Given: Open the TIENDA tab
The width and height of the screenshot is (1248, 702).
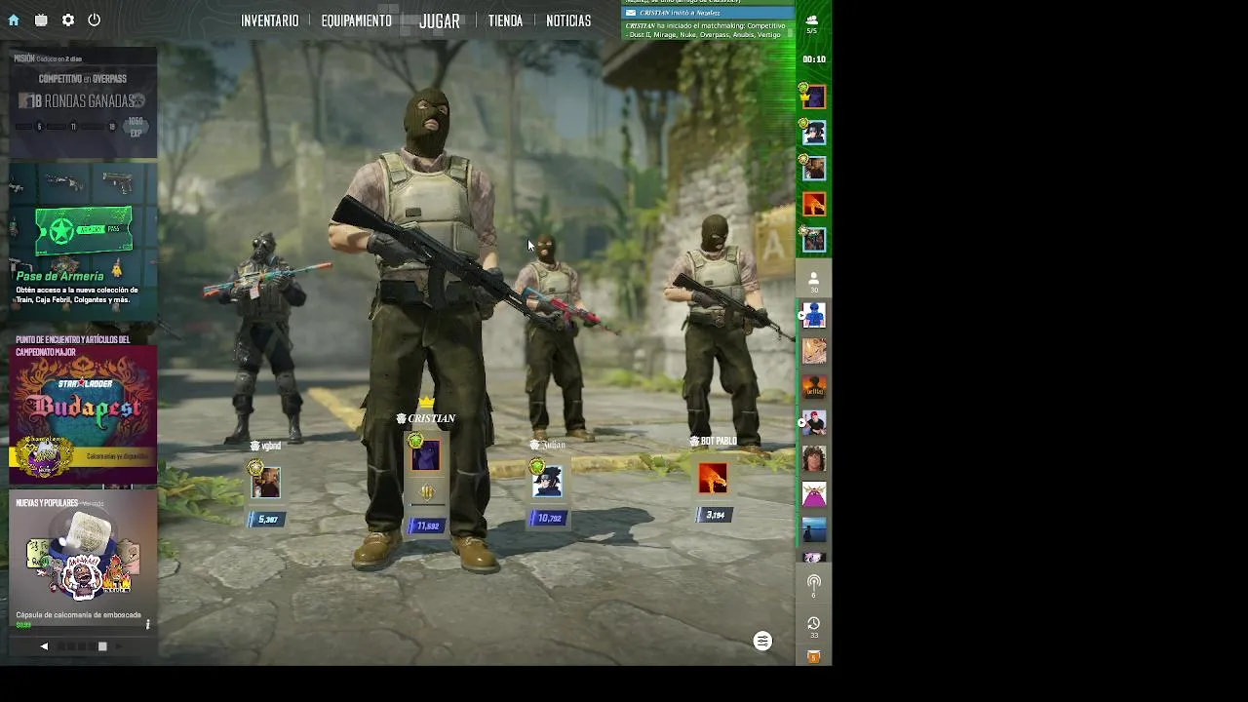Looking at the screenshot, I should pyautogui.click(x=505, y=20).
